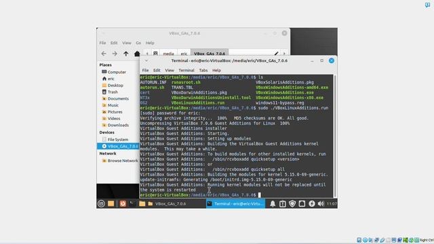Select VBox_GAs_7.0.6 device in sidebar
The height and width of the screenshot is (244, 434).
click(118, 146)
